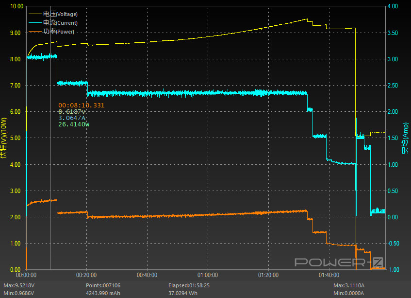Click the 10.00 left axis label
The image size is (411, 298).
point(17,6)
